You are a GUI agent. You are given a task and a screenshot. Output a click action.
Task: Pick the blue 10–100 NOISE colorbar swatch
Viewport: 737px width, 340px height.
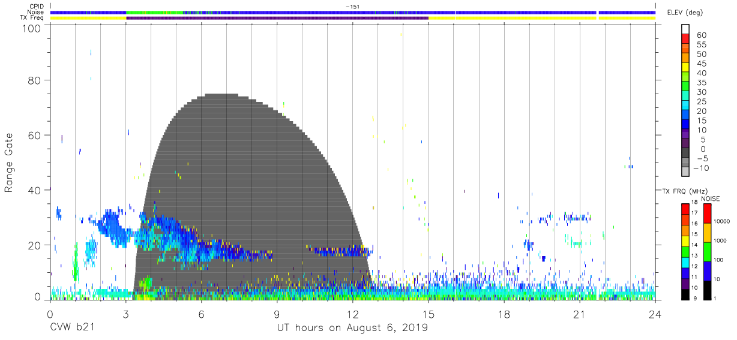pos(708,270)
